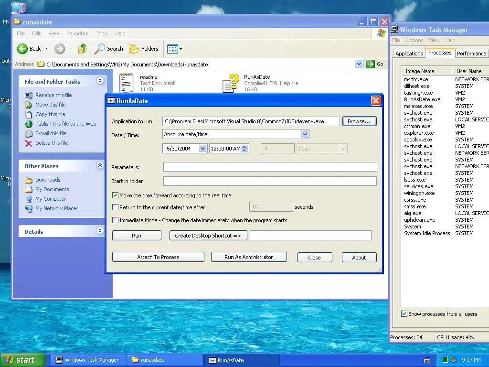Click the Browse... button
Image resolution: width=489 pixels, height=367 pixels.
[x=359, y=121]
